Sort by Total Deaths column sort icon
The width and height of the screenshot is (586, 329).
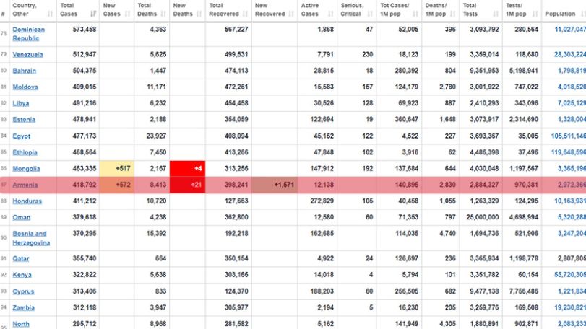(x=163, y=14)
